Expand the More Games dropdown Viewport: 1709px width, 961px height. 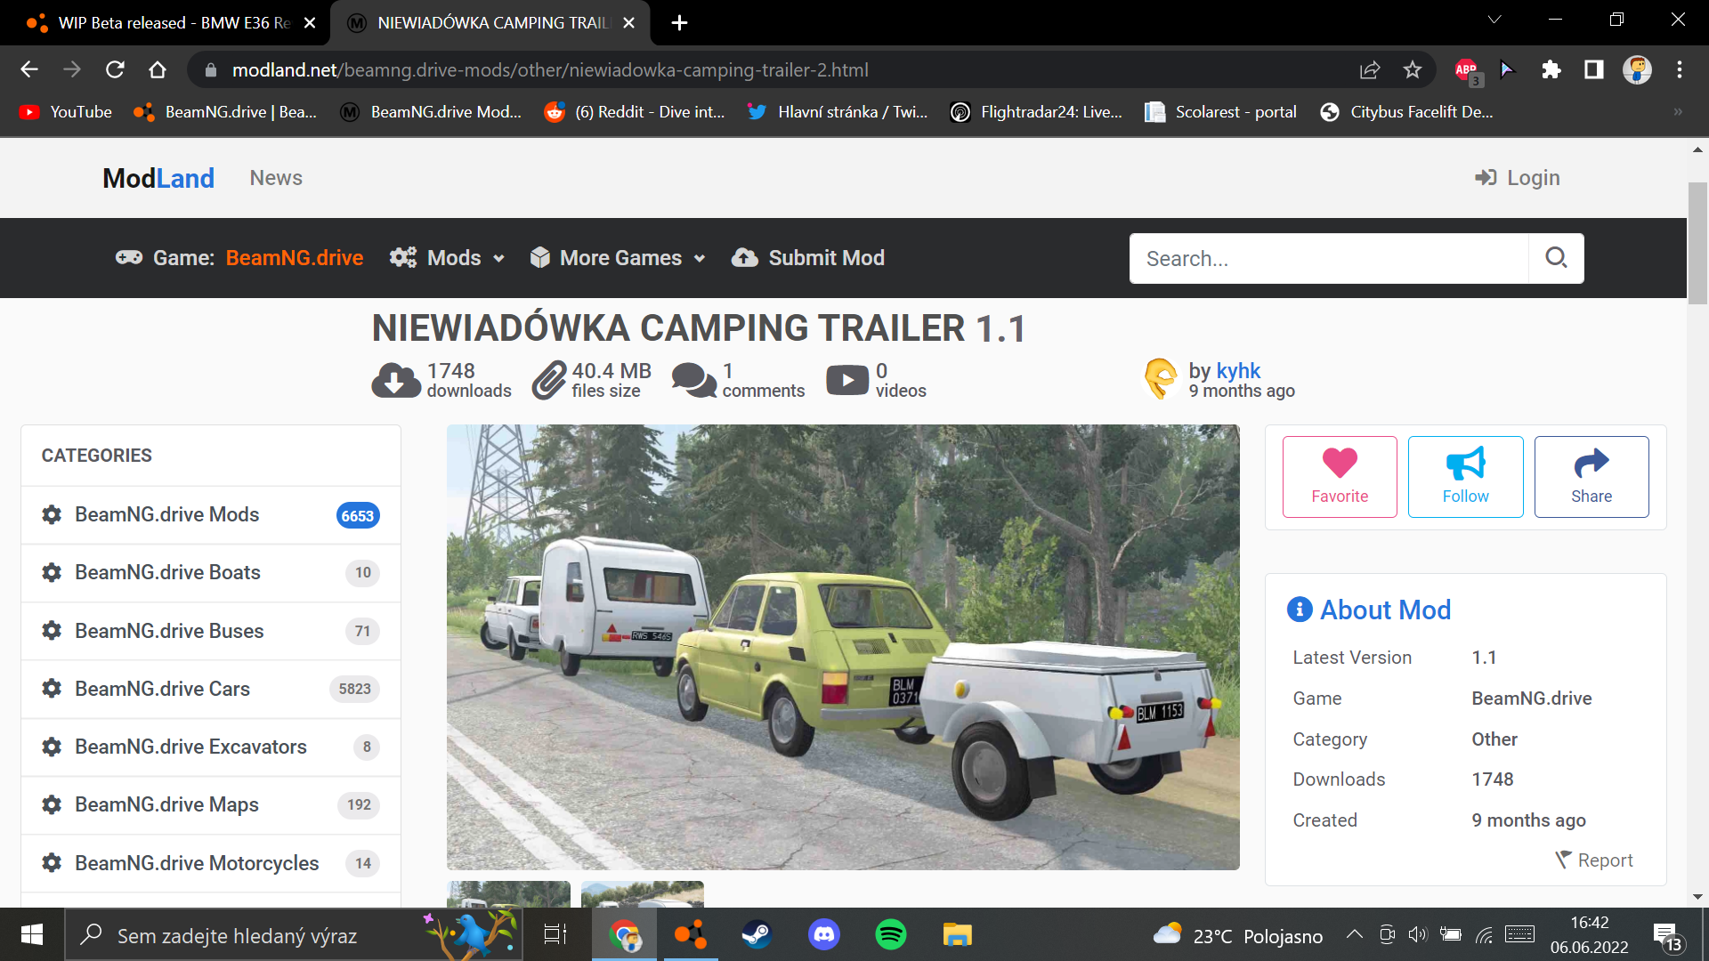[x=618, y=258]
